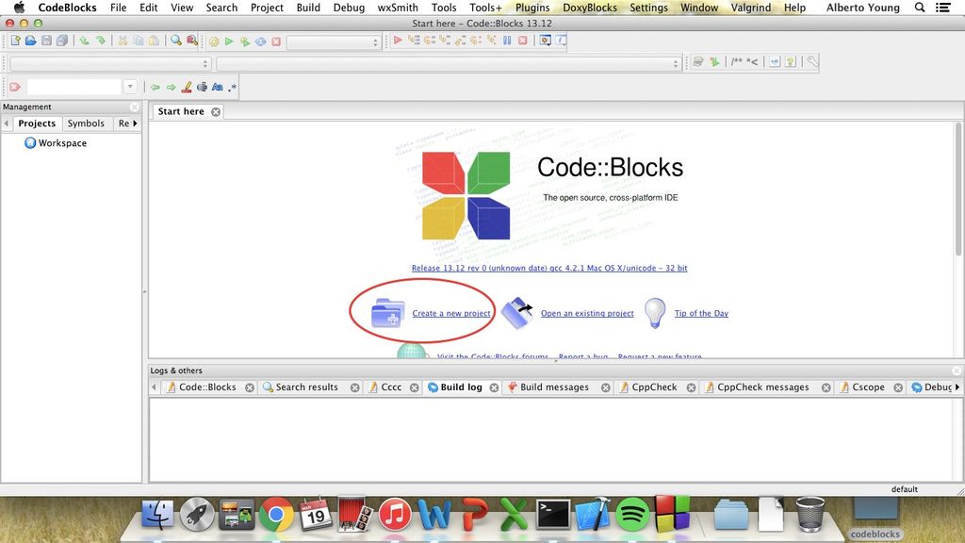Click the Undo arrow icon
The height and width of the screenshot is (543, 965).
[84, 41]
